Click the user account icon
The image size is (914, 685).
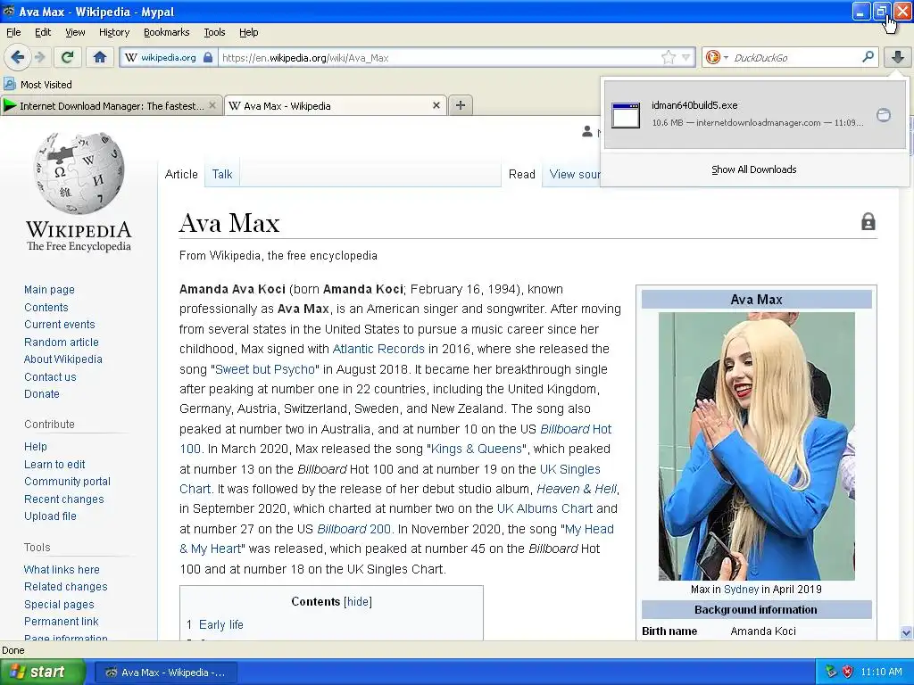pos(587,132)
